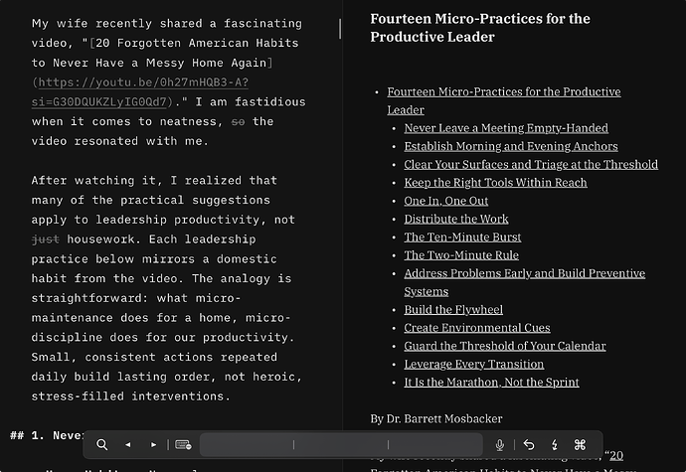Tap the microphone dictation icon
This screenshot has width=686, height=472.
click(x=500, y=445)
